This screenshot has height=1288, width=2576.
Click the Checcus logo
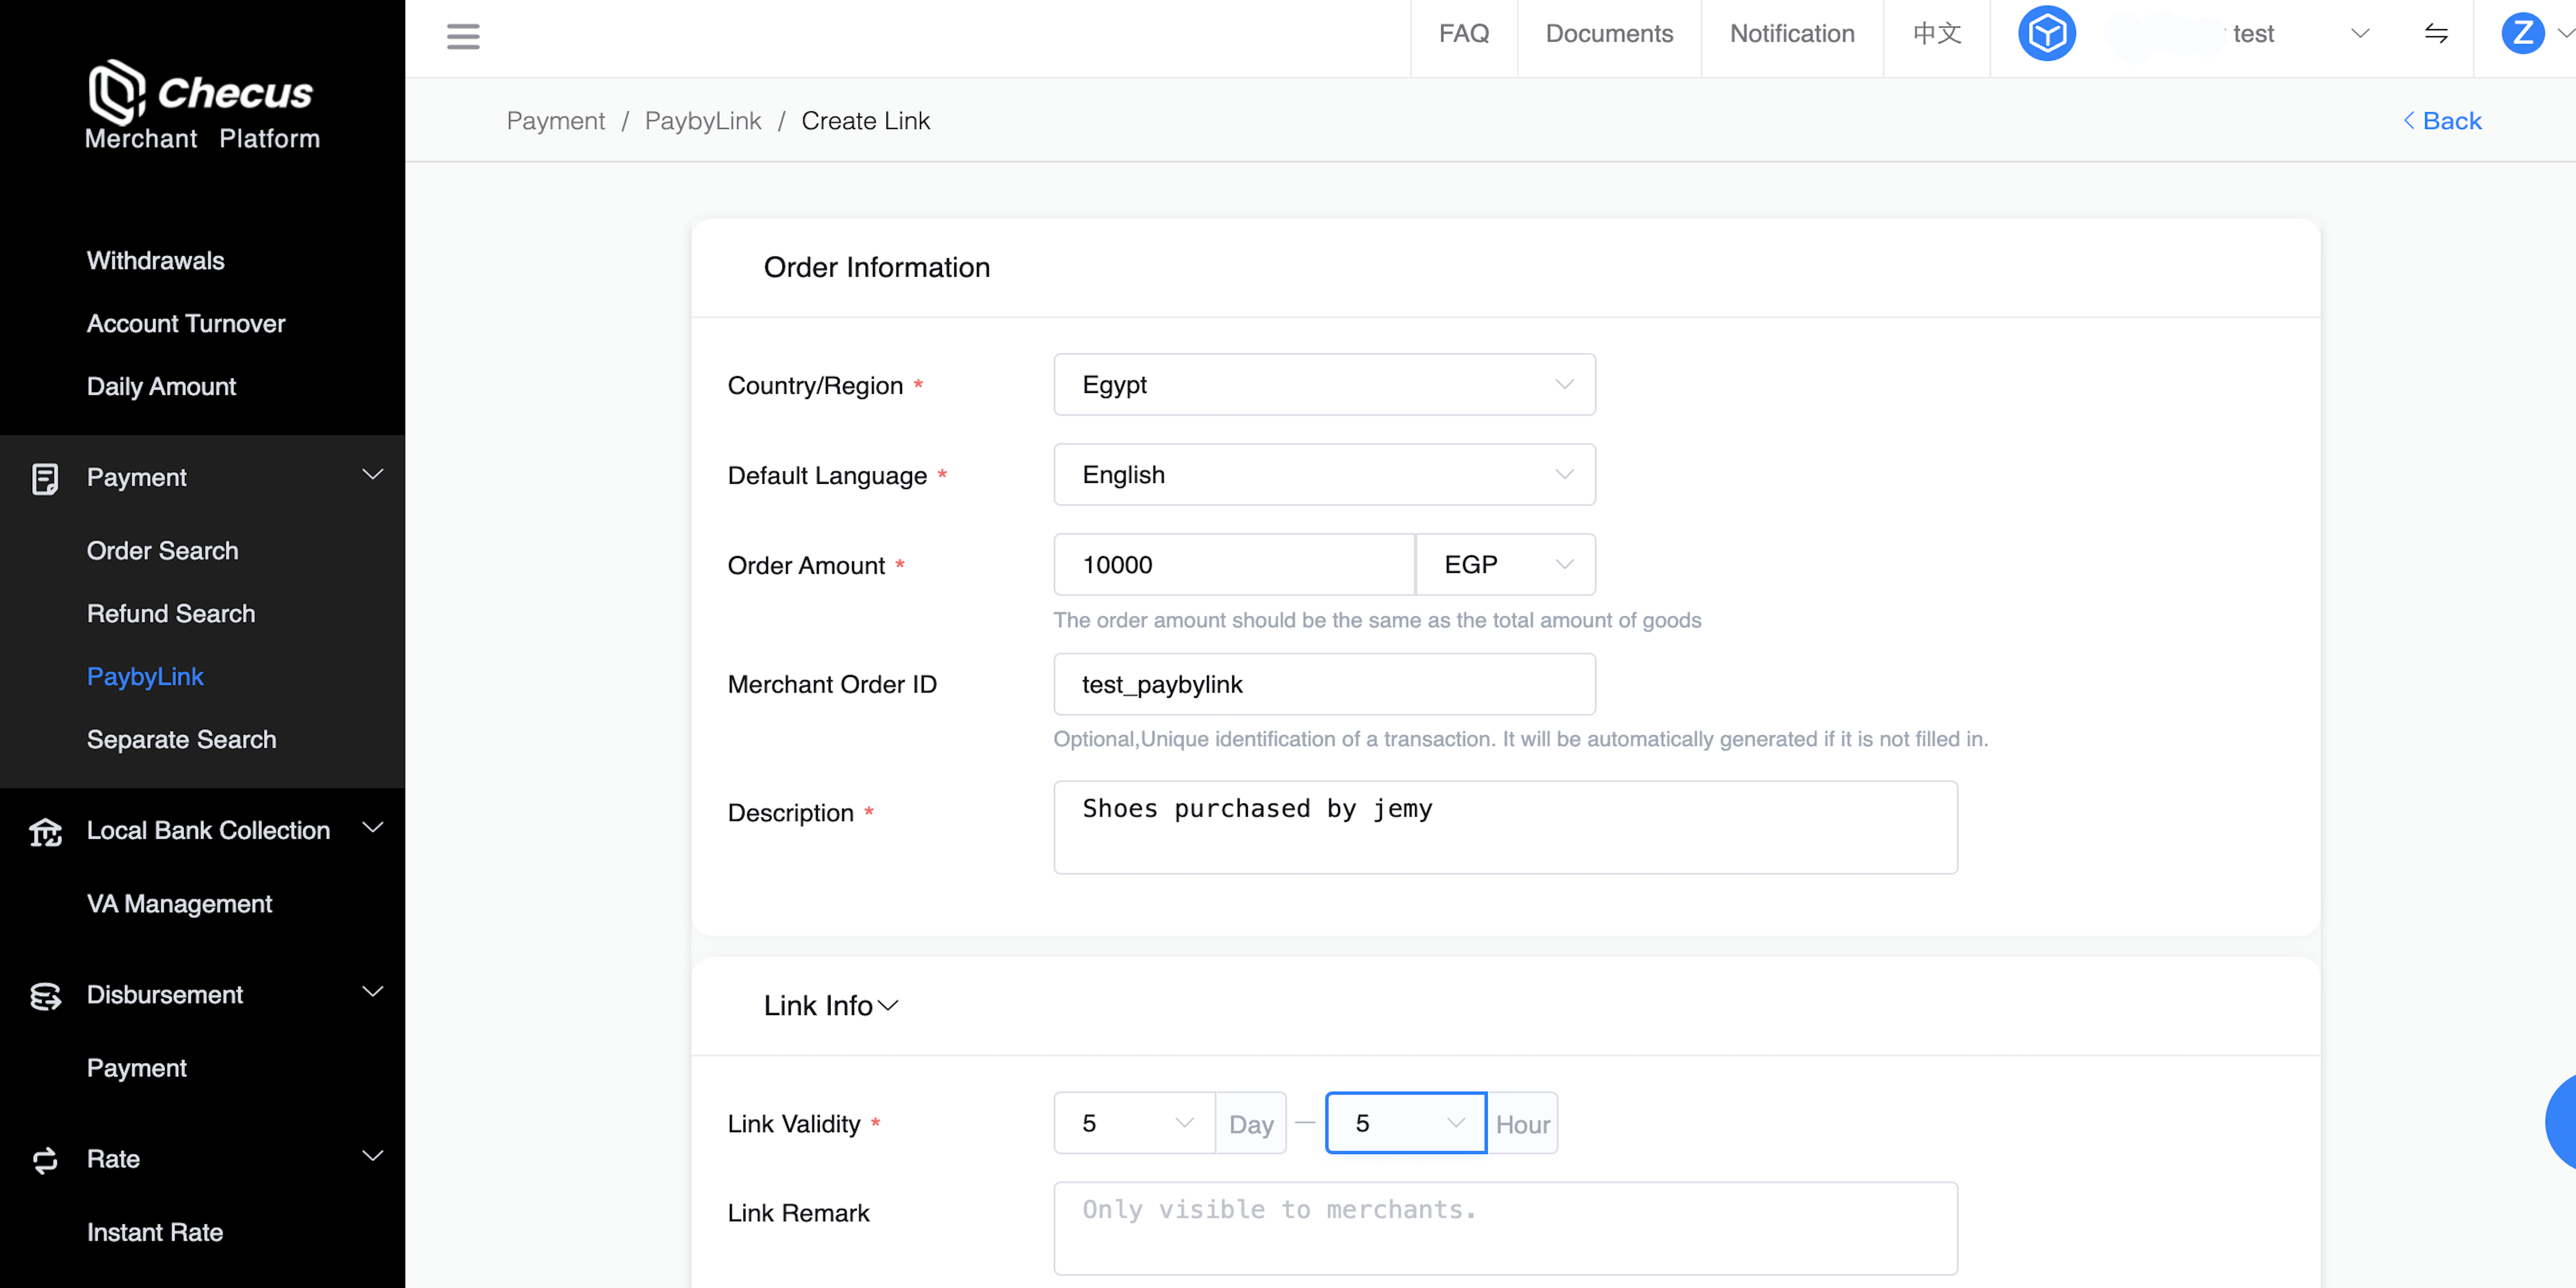(202, 105)
